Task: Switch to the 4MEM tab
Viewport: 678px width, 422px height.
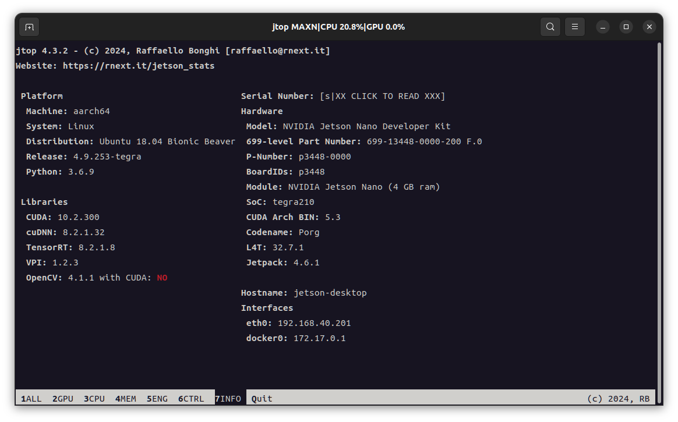Action: pos(125,399)
